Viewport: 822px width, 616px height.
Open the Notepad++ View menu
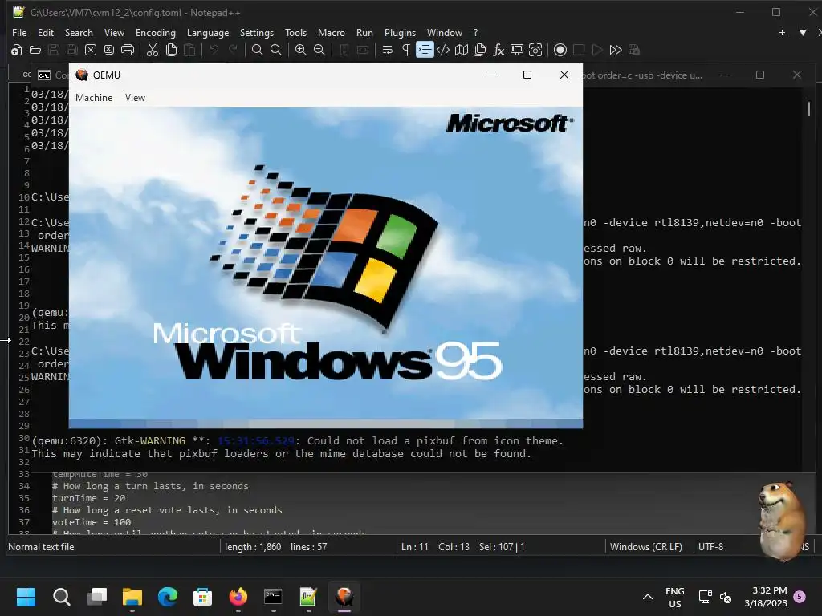[x=114, y=32]
